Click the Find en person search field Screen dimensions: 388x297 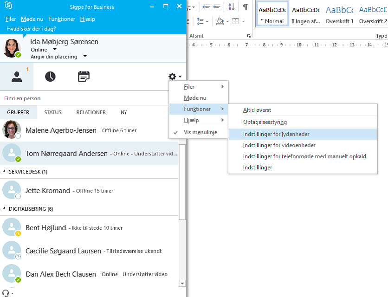tap(84, 98)
